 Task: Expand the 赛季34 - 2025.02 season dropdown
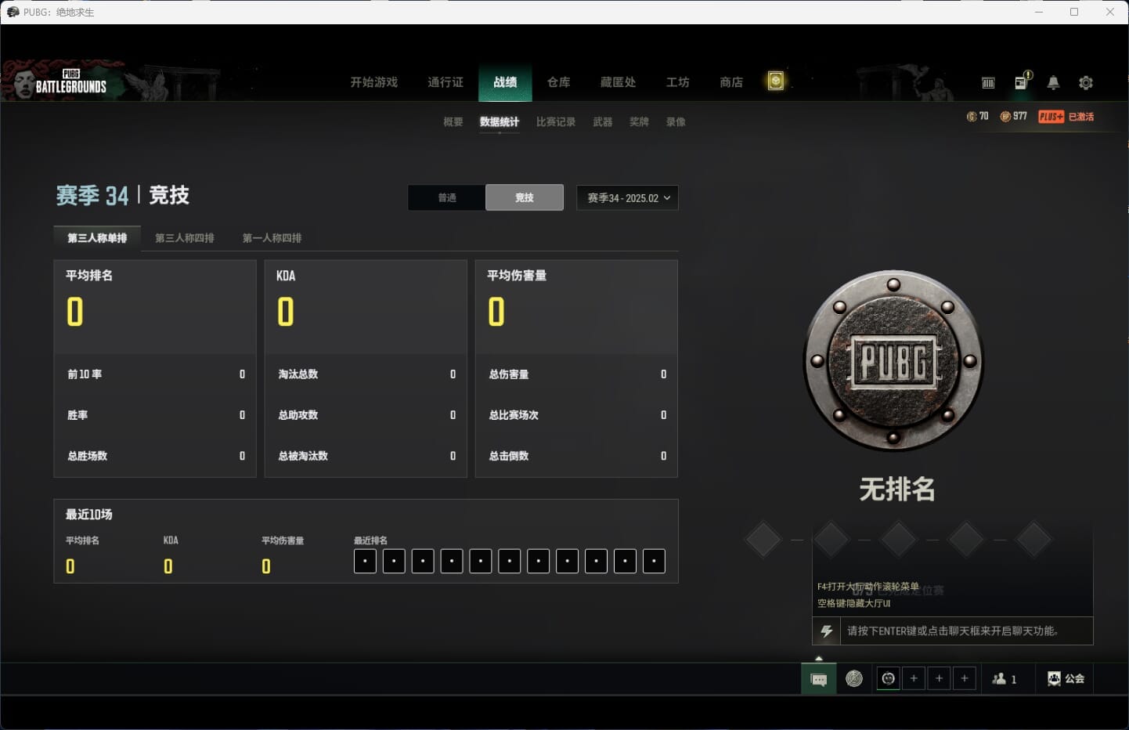click(x=627, y=197)
